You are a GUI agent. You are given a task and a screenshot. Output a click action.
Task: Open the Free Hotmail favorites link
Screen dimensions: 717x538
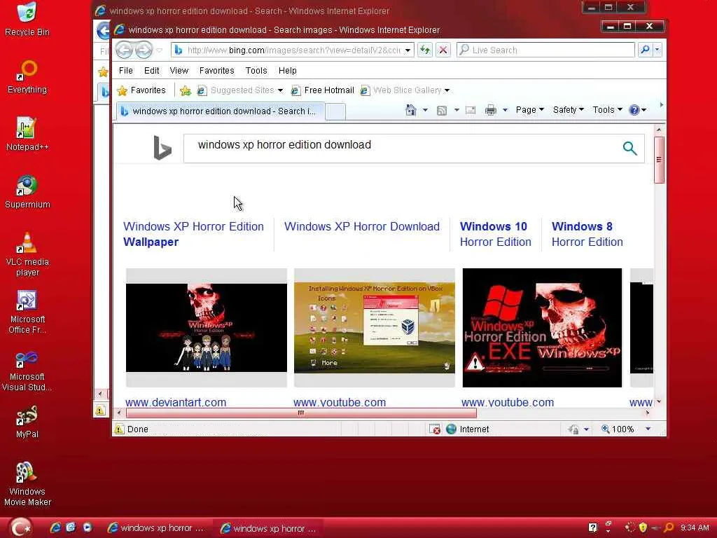tap(322, 90)
